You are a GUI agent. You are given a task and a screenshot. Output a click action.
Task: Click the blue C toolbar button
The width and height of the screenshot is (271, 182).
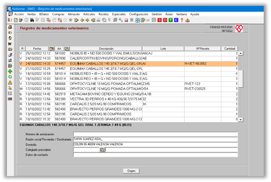tap(176, 20)
